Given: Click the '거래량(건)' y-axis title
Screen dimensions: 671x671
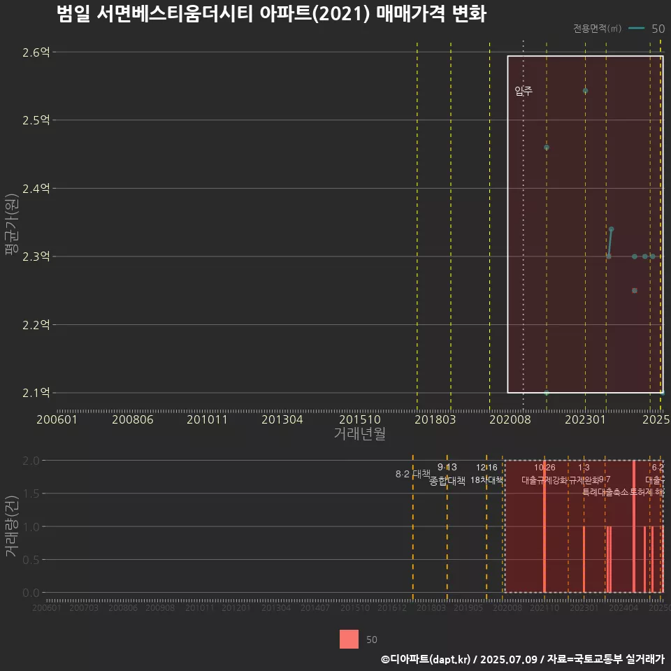Looking at the screenshot, I should point(12,526).
